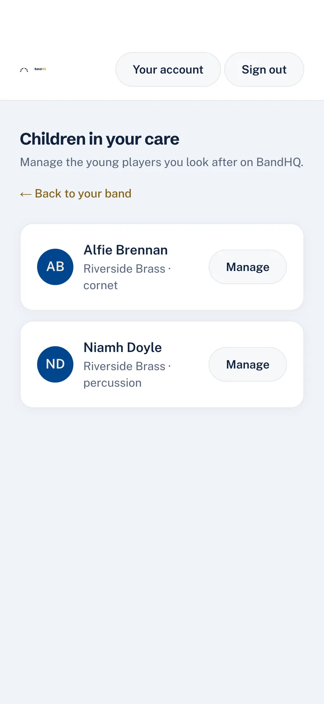Click the ND avatar circle
Image resolution: width=324 pixels, height=704 pixels.
point(55,364)
